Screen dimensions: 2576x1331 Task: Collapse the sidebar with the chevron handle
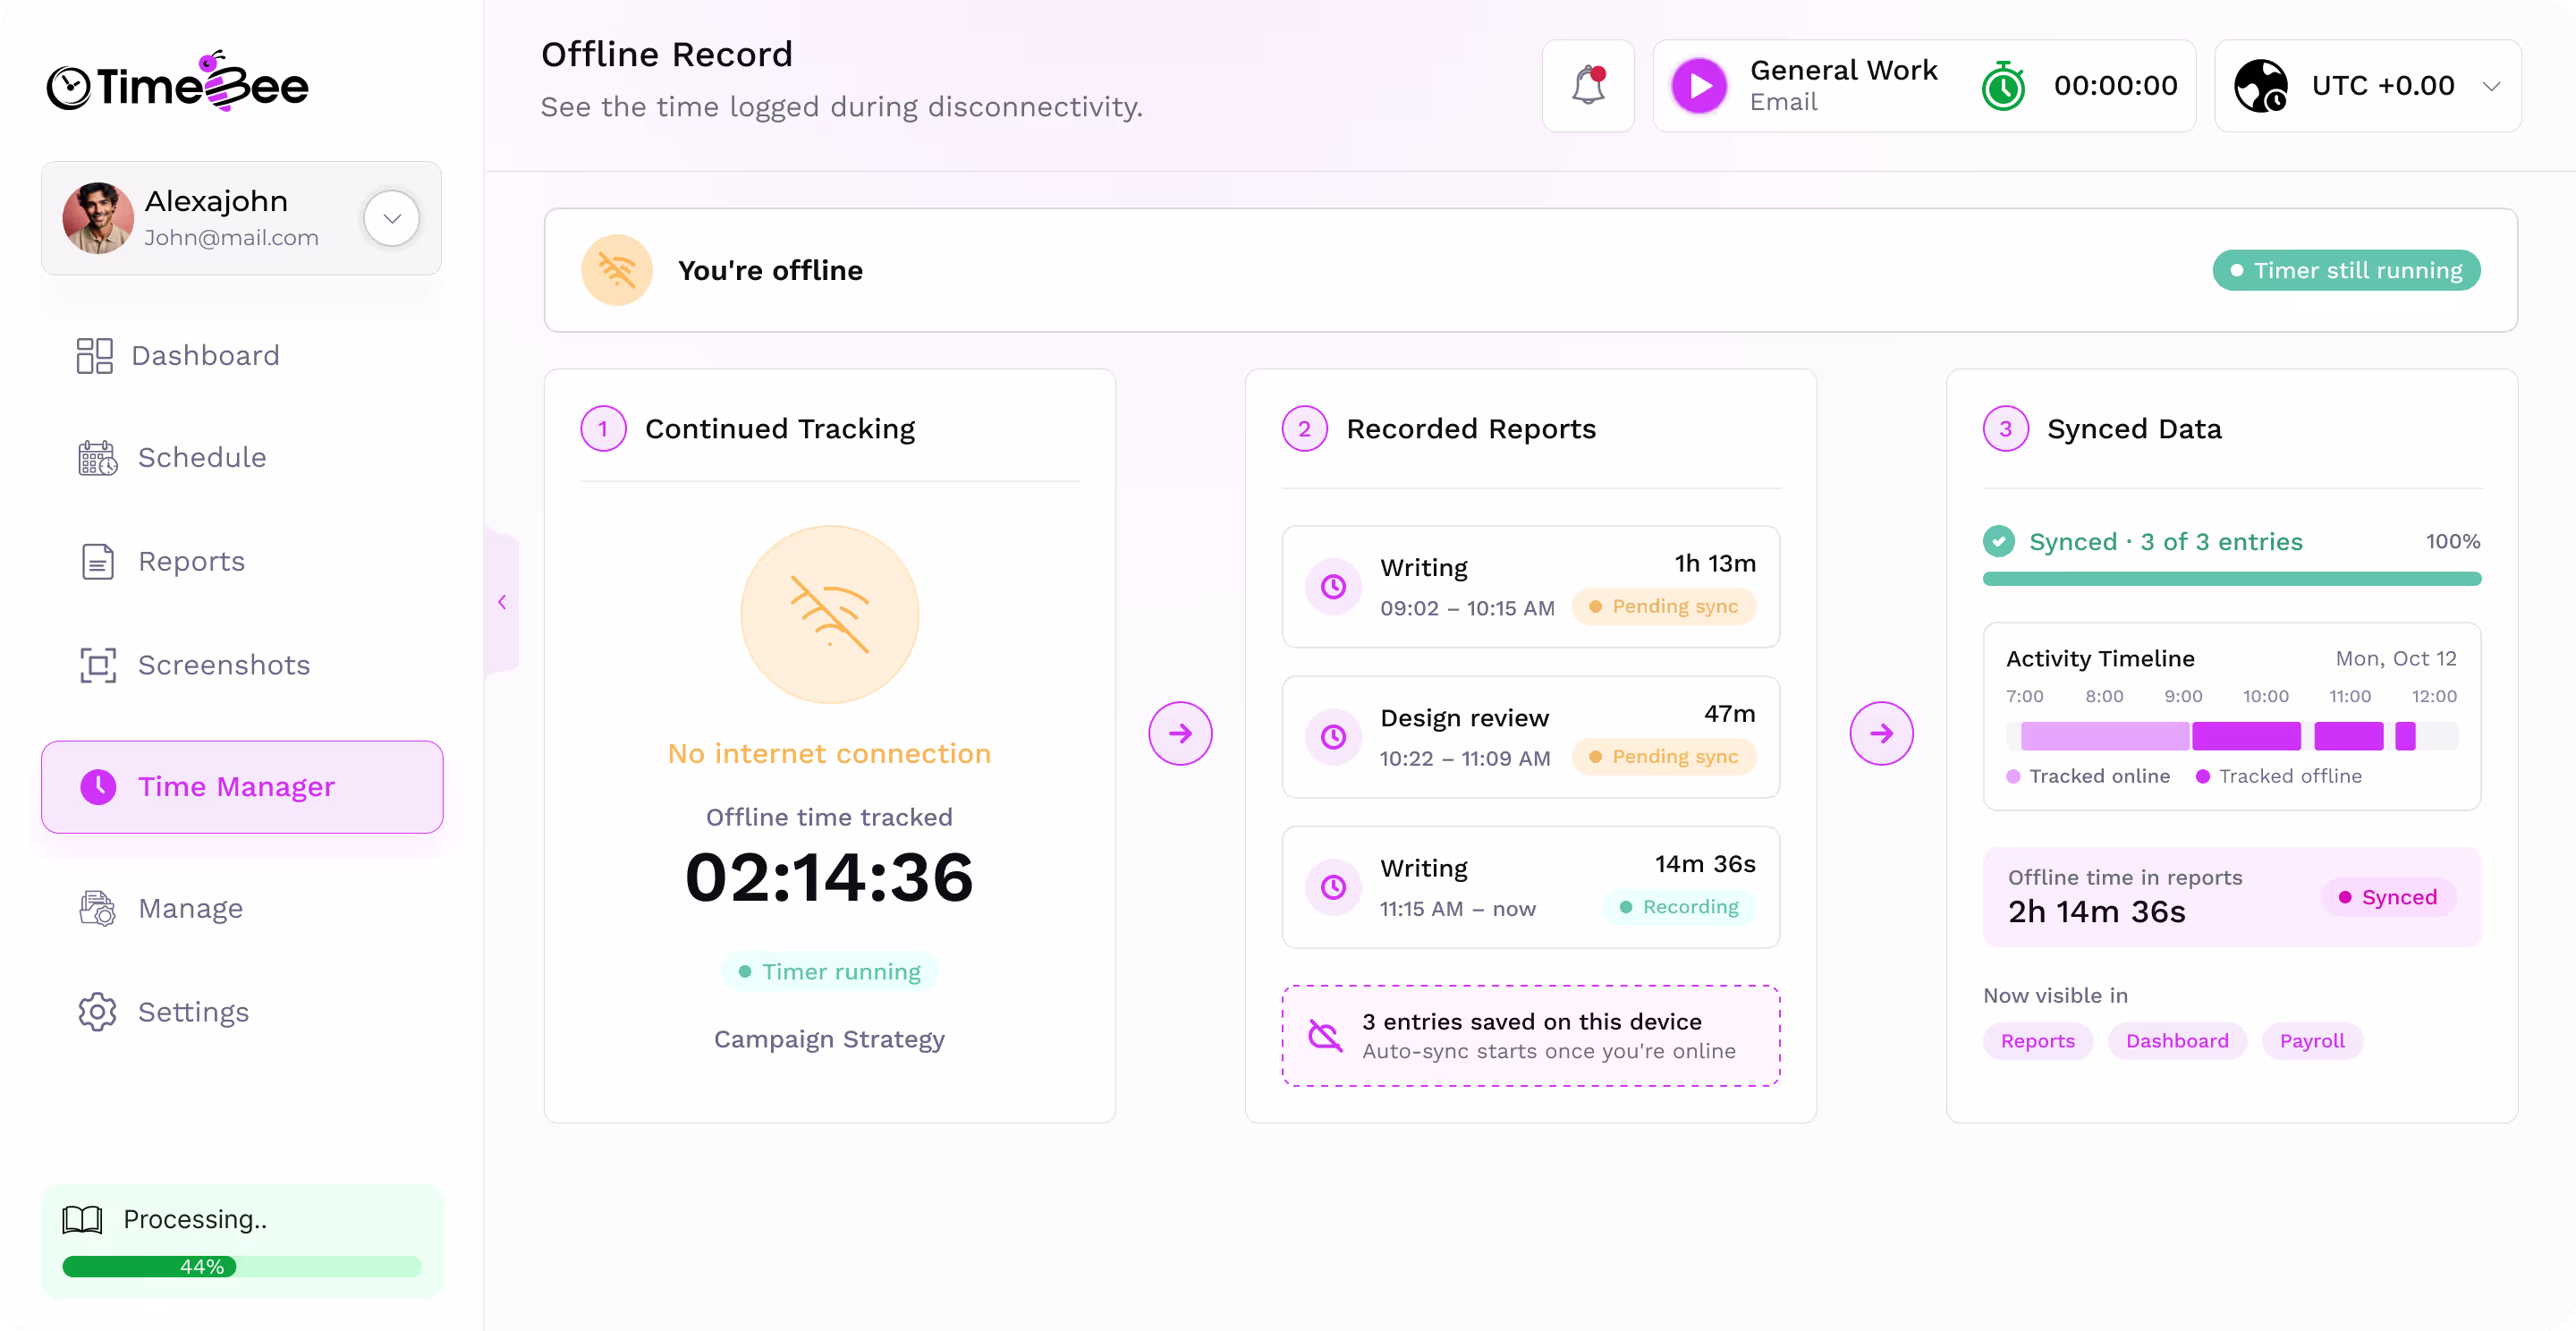tap(502, 602)
